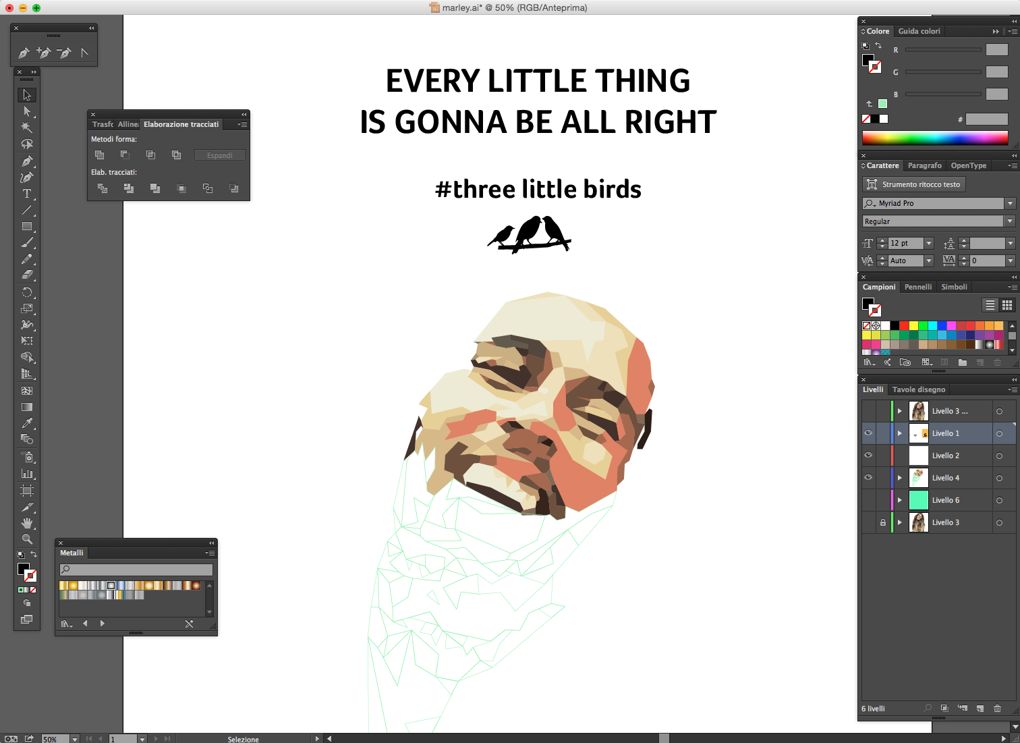Click the R color slider
1020x743 pixels.
943,50
